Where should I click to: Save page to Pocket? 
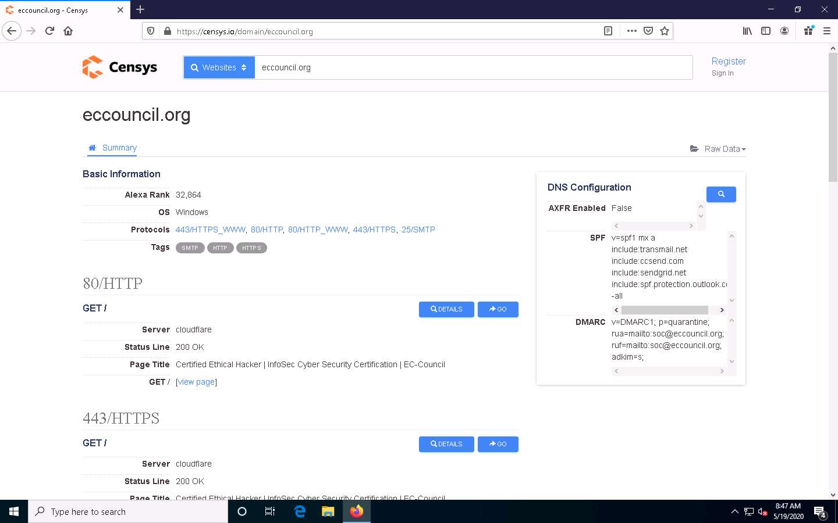(x=648, y=31)
